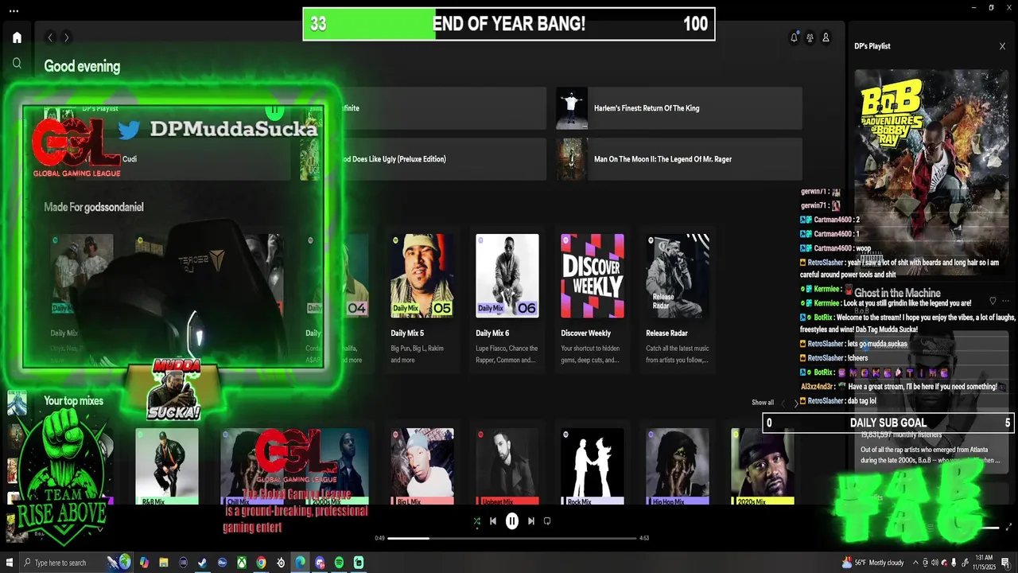Viewport: 1018px width, 573px height.
Task: Toggle repeat mode
Action: [547, 521]
